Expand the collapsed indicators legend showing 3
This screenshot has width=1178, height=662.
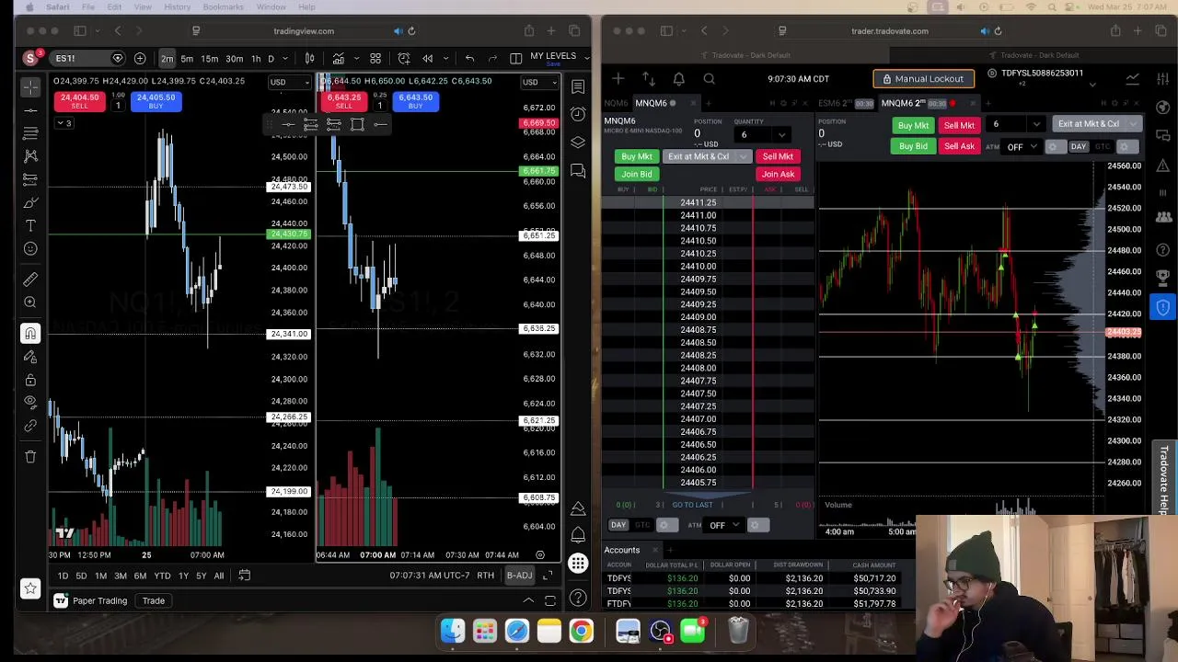point(63,123)
